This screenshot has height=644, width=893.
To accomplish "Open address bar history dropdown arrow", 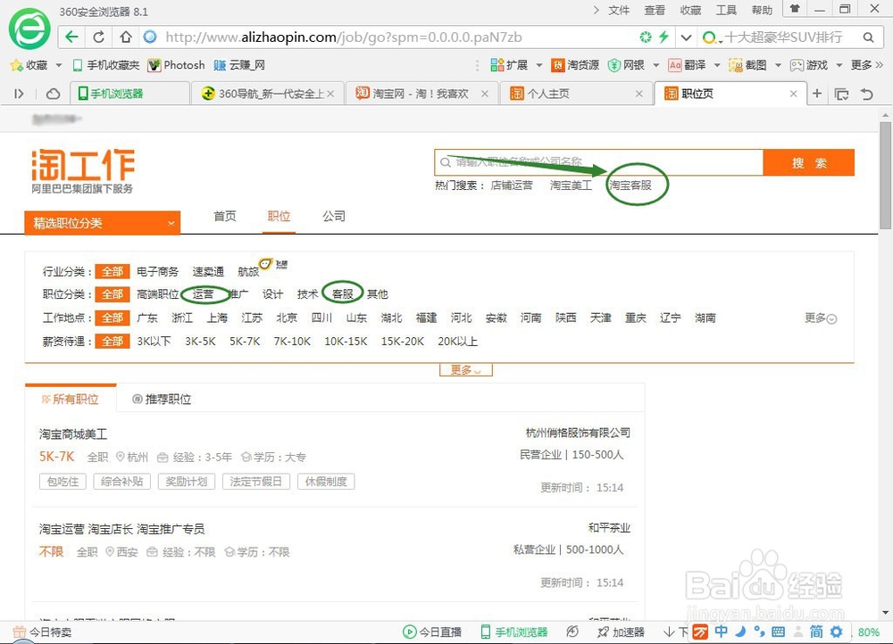I will pos(686,37).
